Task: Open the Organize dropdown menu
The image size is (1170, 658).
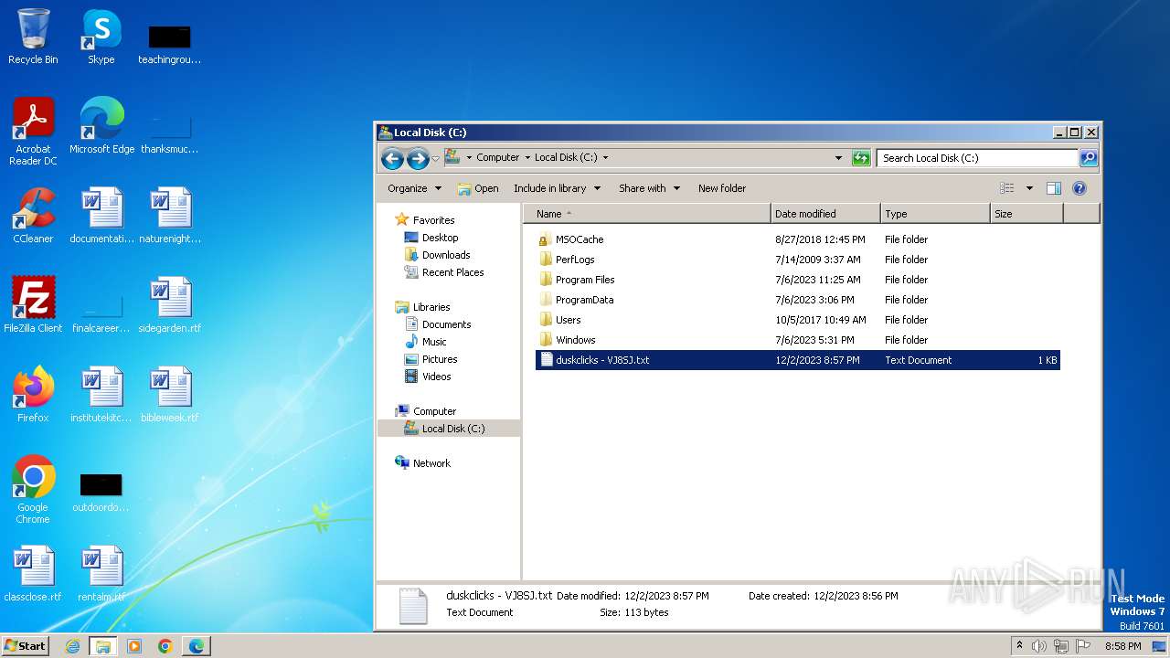Action: click(x=414, y=188)
